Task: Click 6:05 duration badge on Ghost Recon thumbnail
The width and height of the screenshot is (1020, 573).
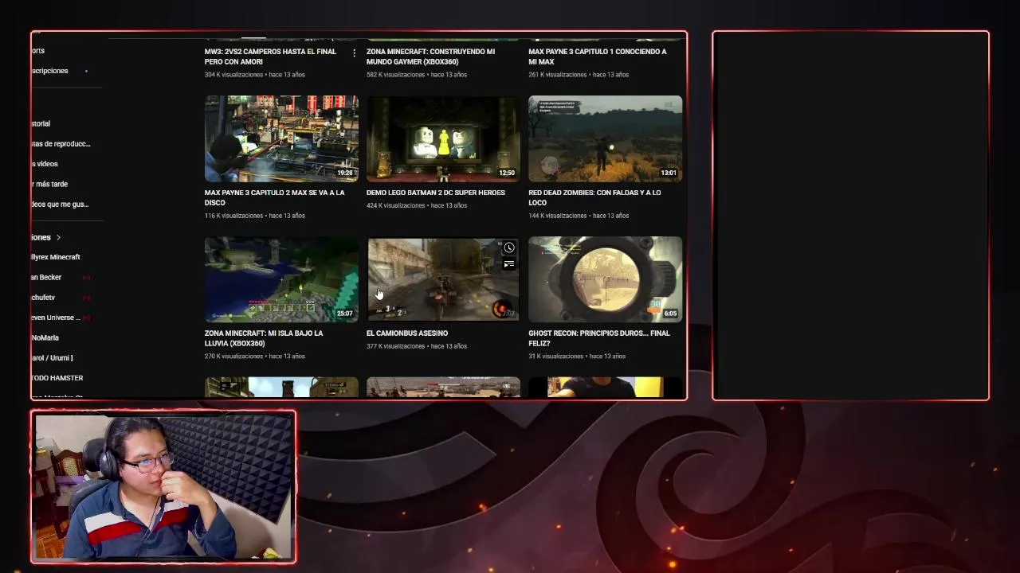Action: (x=670, y=314)
